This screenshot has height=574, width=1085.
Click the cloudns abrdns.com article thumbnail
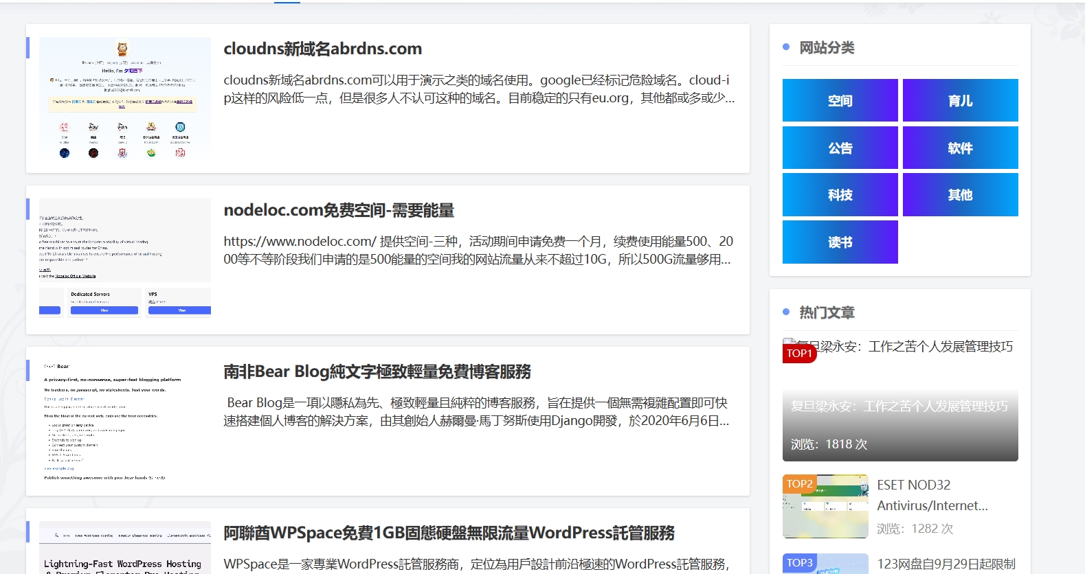(x=125, y=98)
